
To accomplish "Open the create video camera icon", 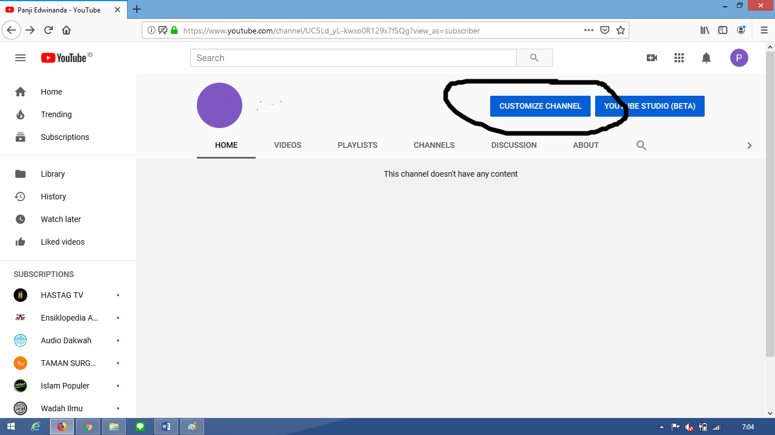I will [652, 58].
